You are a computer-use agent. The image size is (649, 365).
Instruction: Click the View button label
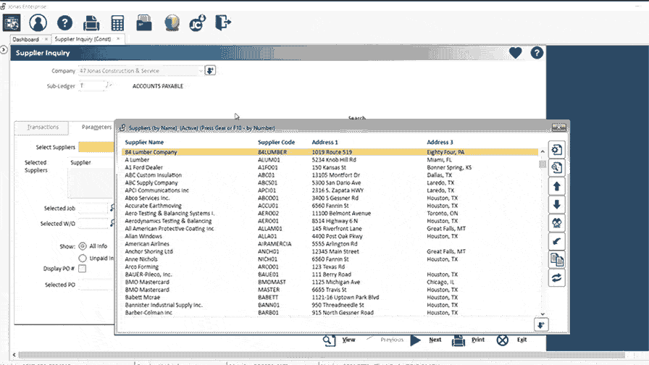(348, 340)
